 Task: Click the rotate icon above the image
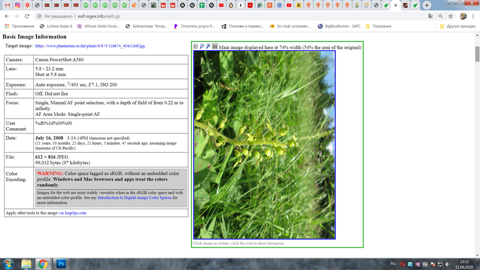coord(196,46)
